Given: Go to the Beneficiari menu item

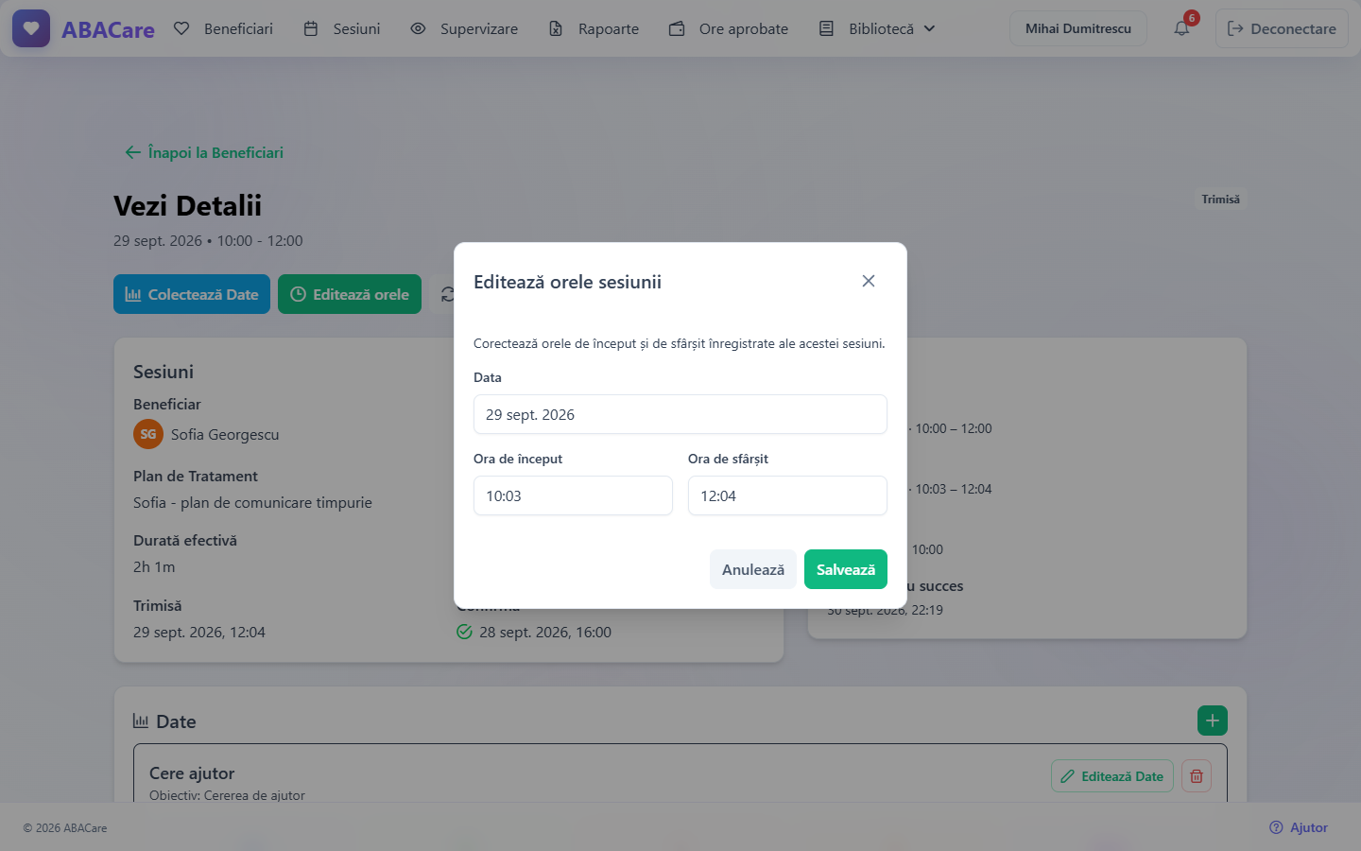Looking at the screenshot, I should tap(224, 28).
